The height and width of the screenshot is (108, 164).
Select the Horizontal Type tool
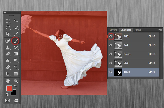coord(16,67)
